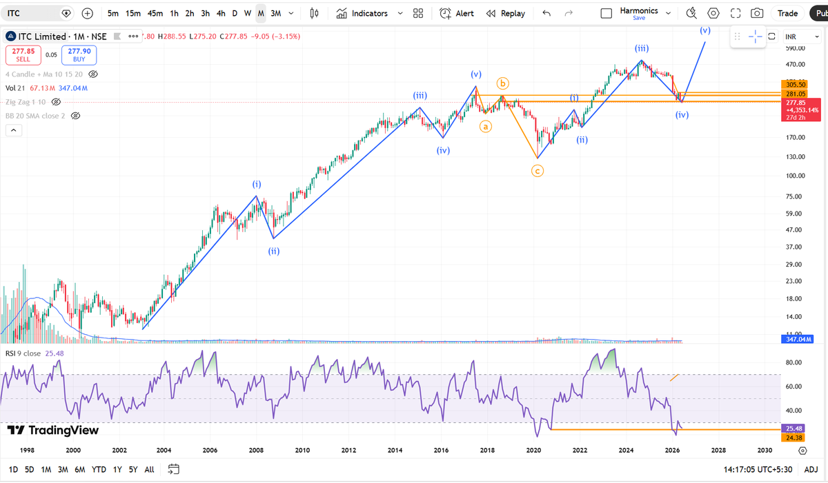828x483 pixels.
Task: Select the M monthly timeframe
Action: click(261, 13)
